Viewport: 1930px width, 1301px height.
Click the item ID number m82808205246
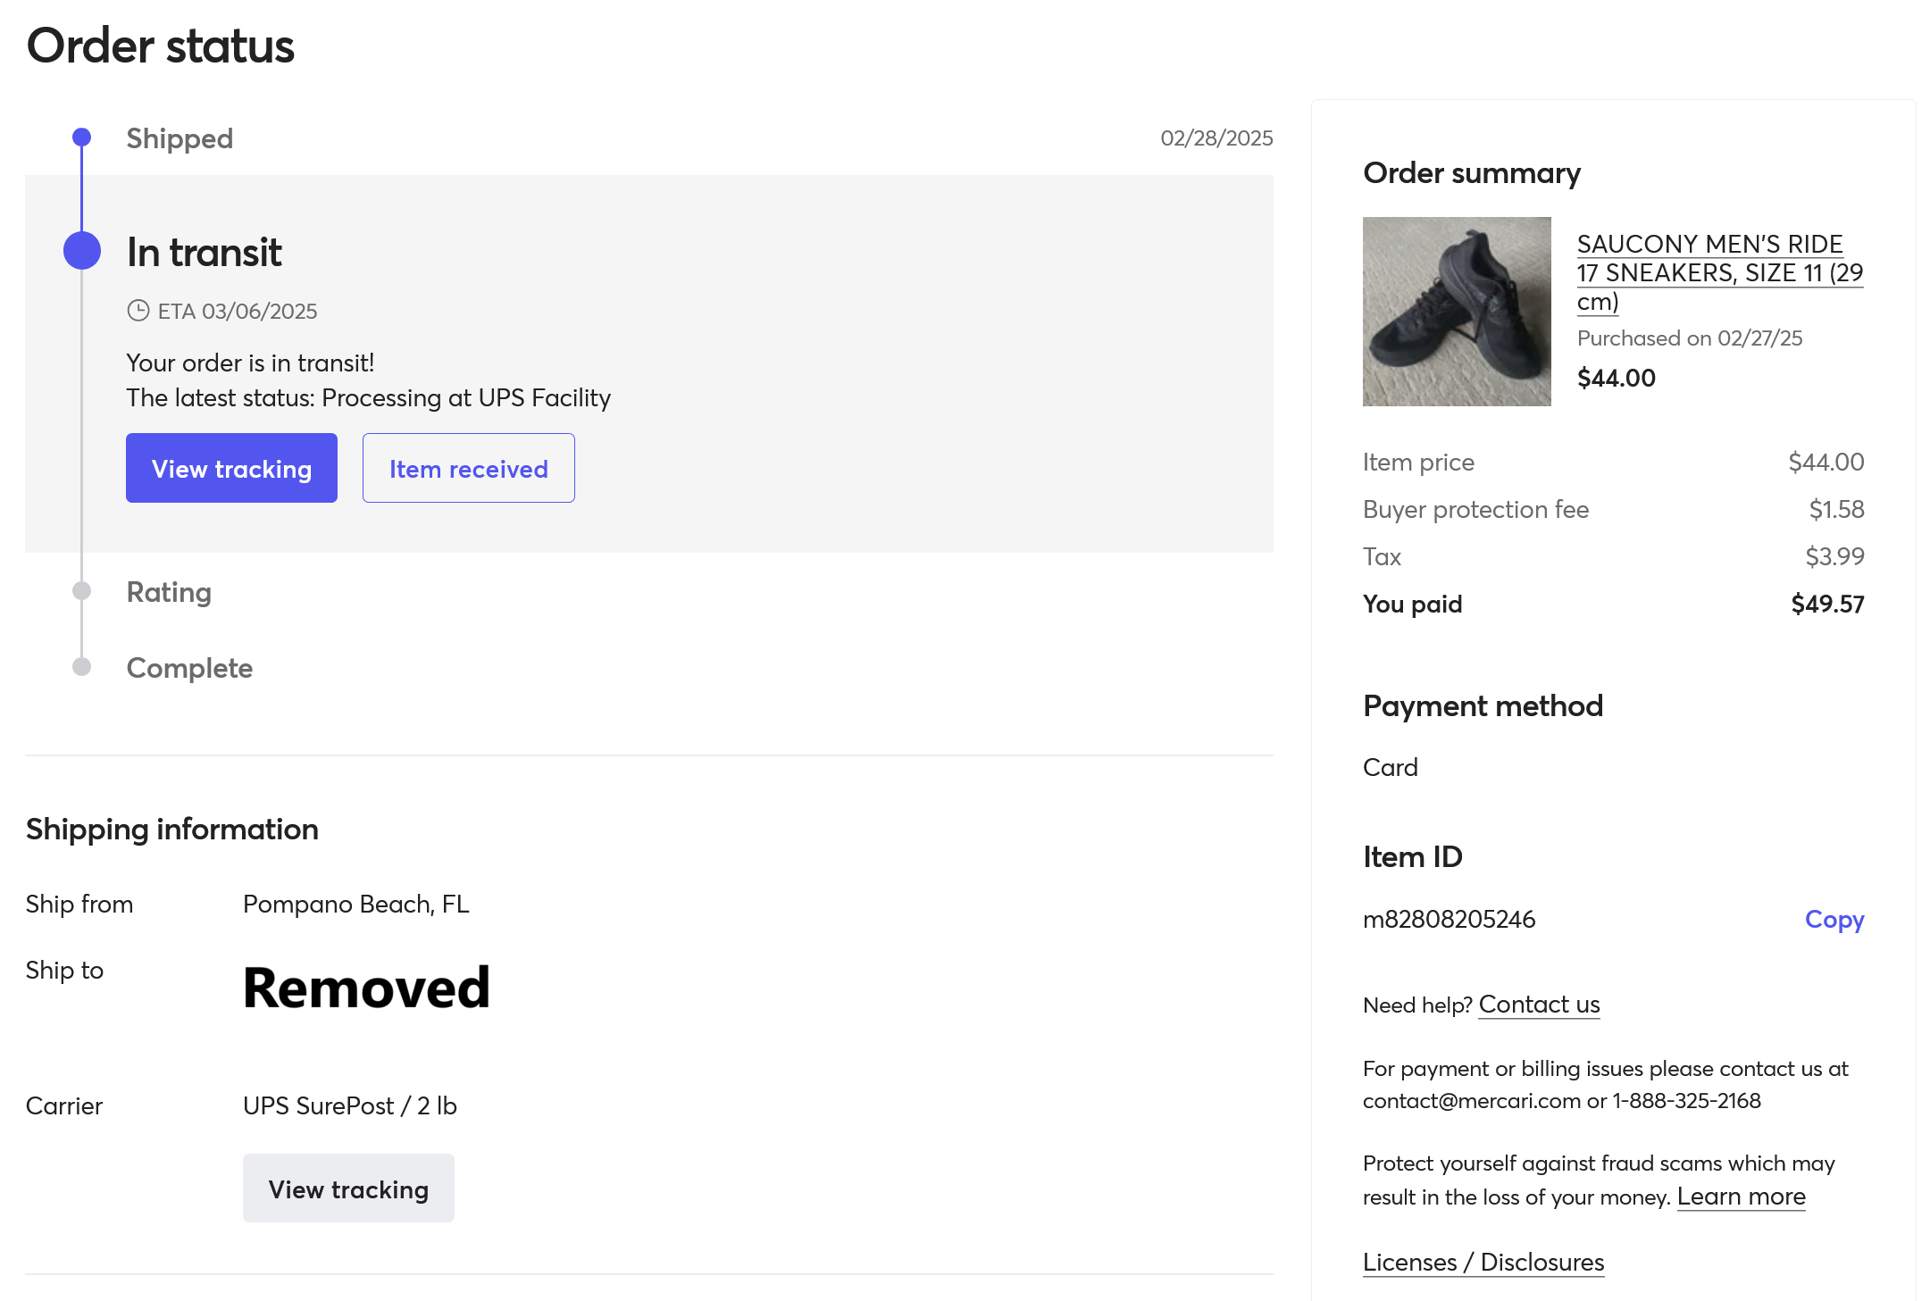coord(1449,919)
